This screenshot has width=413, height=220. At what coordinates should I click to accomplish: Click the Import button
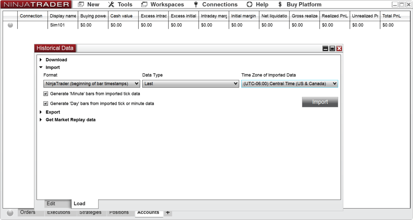(320, 102)
